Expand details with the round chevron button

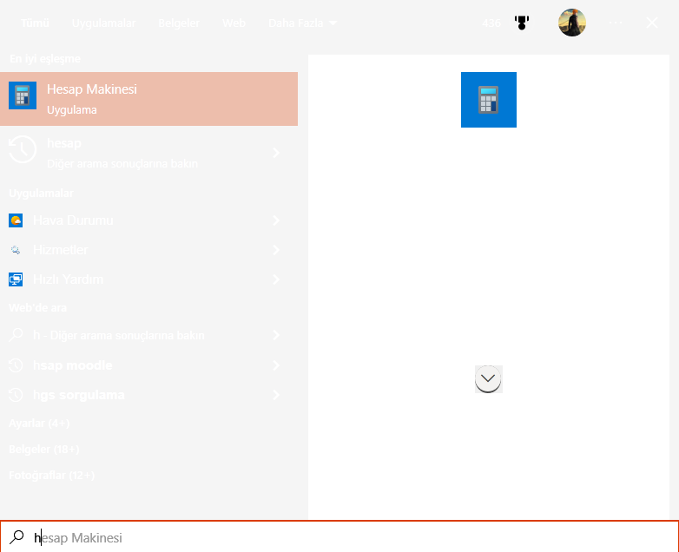488,378
